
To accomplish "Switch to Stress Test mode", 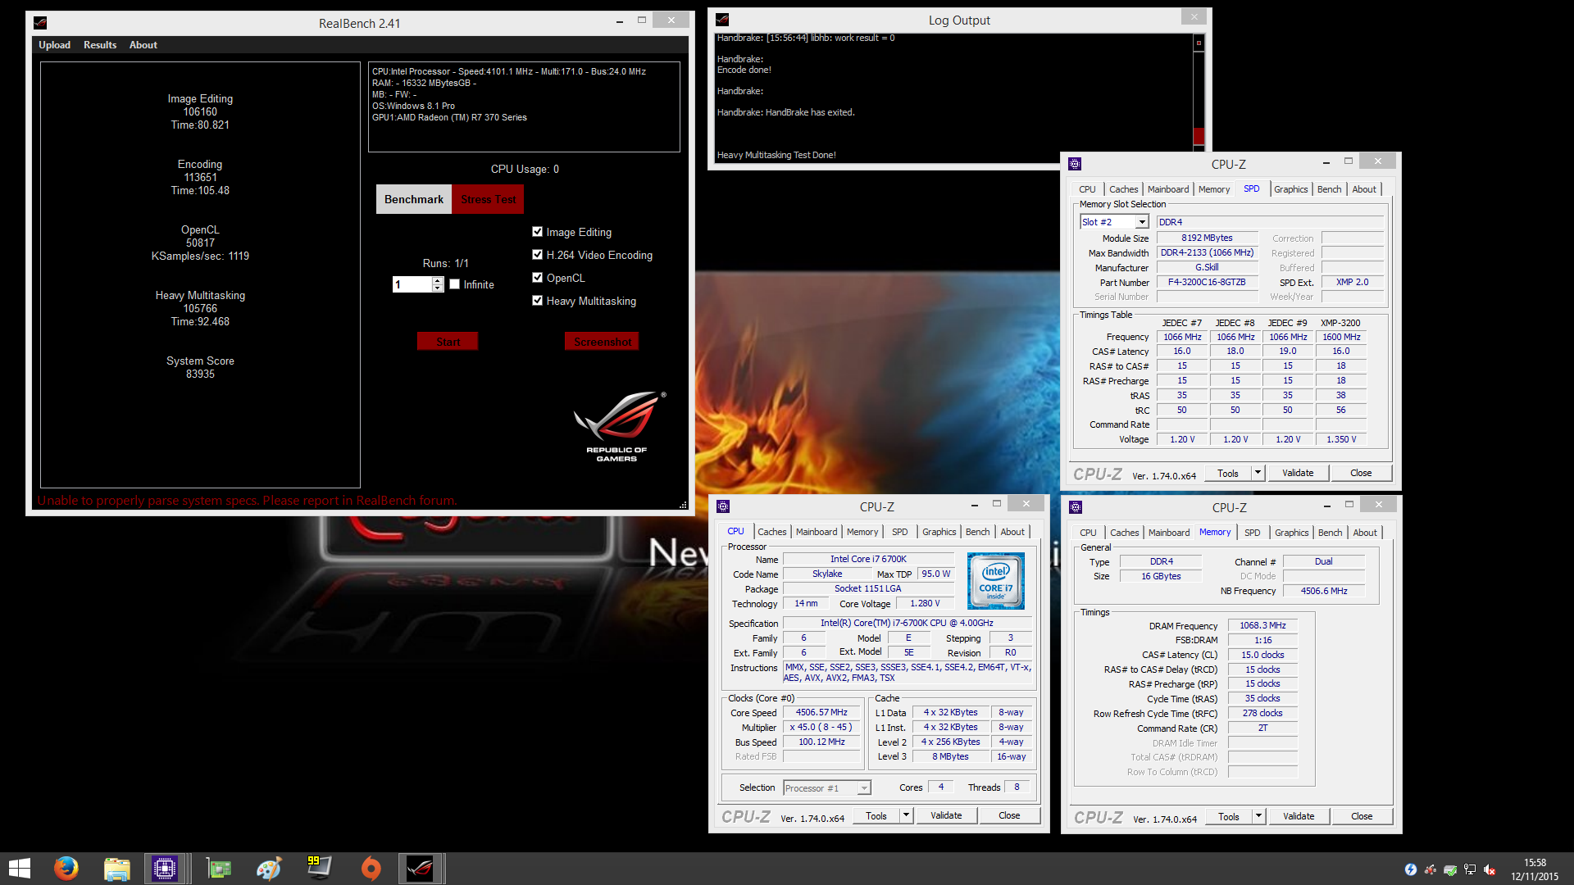I will (x=488, y=199).
